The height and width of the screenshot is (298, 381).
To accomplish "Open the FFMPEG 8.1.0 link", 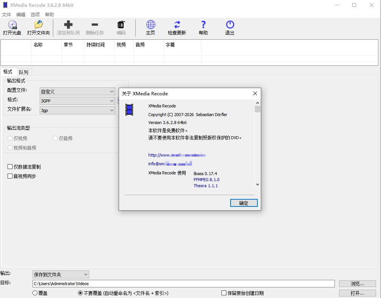I will pyautogui.click(x=206, y=180).
